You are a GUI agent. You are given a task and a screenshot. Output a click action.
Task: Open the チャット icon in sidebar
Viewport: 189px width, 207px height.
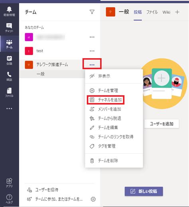(x=9, y=28)
